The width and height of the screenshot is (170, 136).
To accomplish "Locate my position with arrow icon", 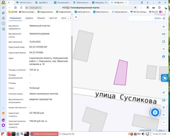I will click(163, 93).
